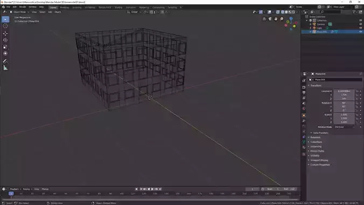The height and width of the screenshot is (205, 364).
Task: Select the Move tool
Action: coord(5,33)
